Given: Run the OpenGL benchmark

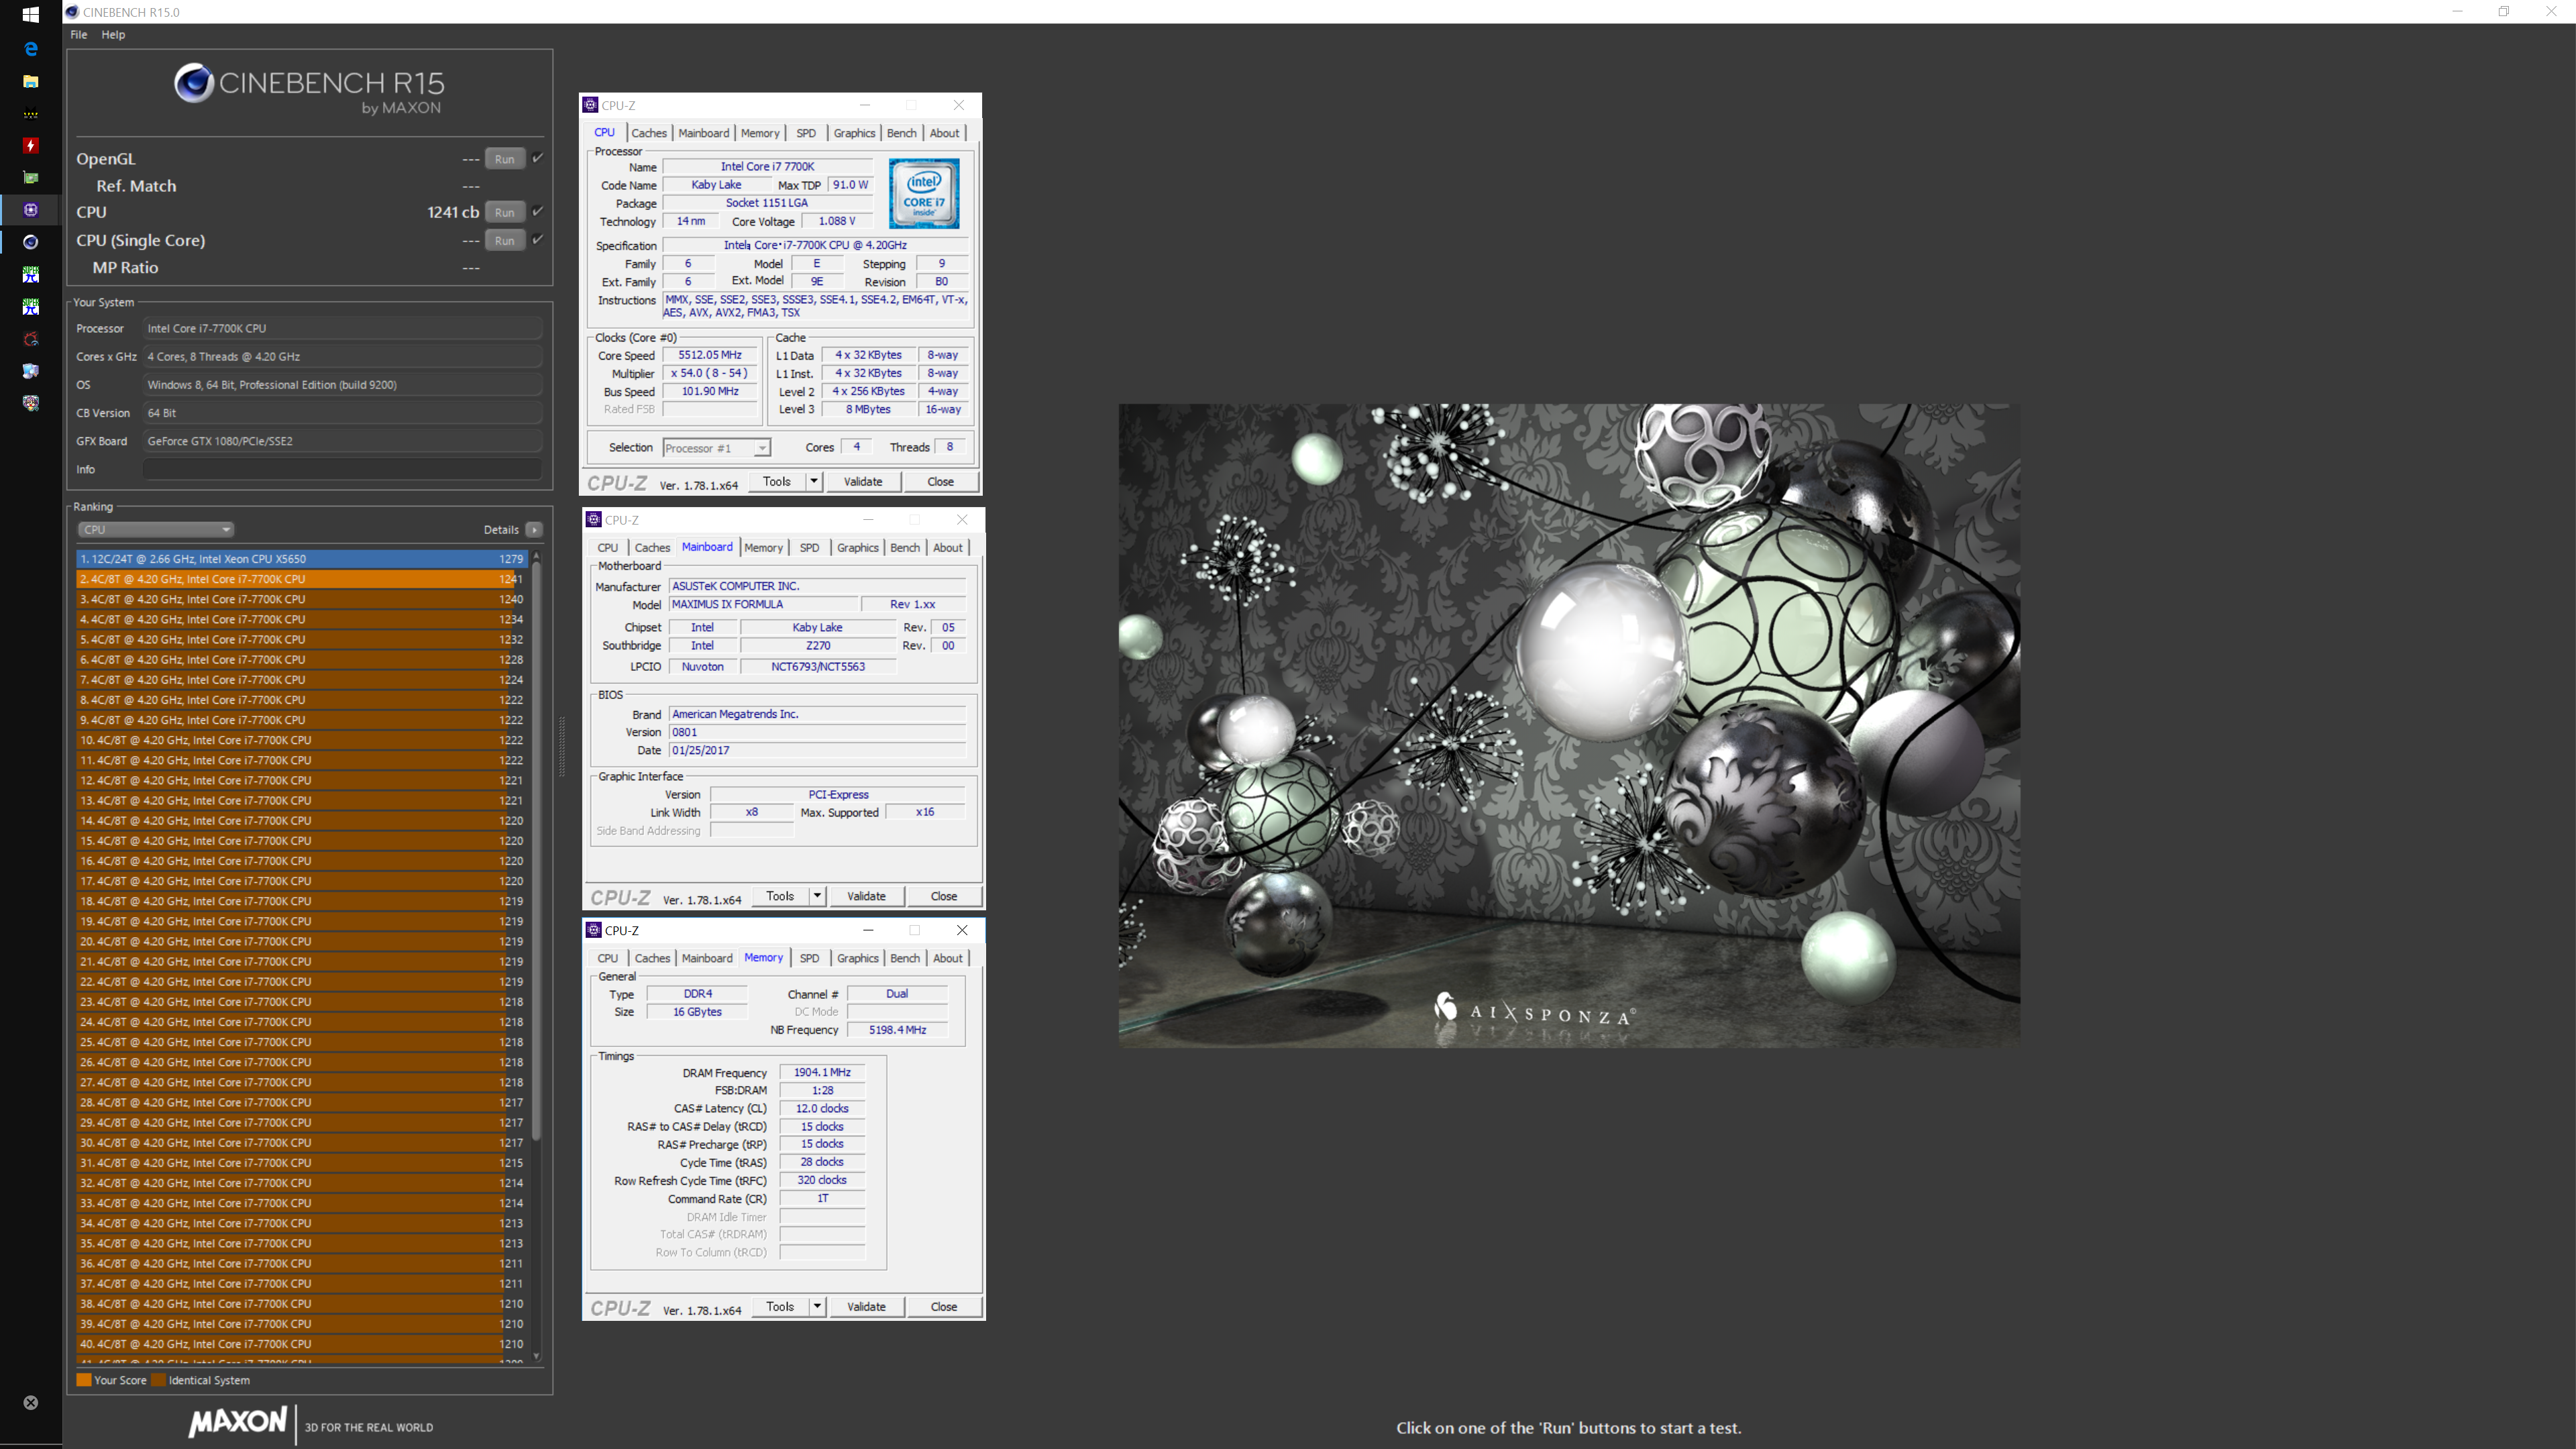Looking at the screenshot, I should (505, 159).
